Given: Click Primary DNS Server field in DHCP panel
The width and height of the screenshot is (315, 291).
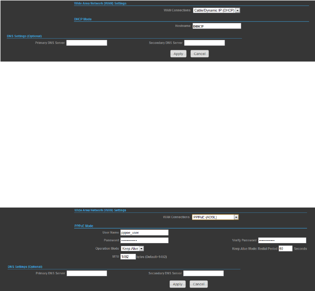Looking at the screenshot, I should (87, 43).
